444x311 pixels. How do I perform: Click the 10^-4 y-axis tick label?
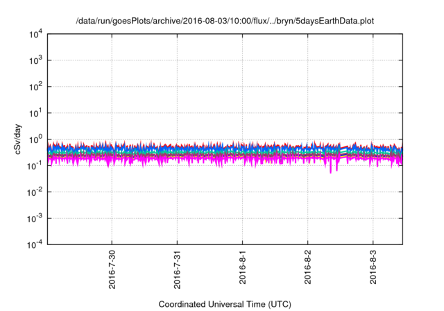click(35, 245)
